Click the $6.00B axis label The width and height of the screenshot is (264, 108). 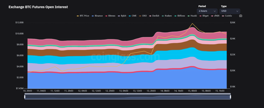[x=20, y=55]
